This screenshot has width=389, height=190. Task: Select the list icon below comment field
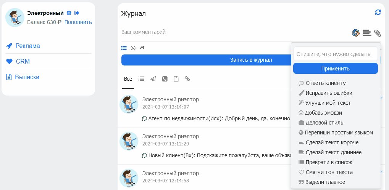tap(124, 48)
